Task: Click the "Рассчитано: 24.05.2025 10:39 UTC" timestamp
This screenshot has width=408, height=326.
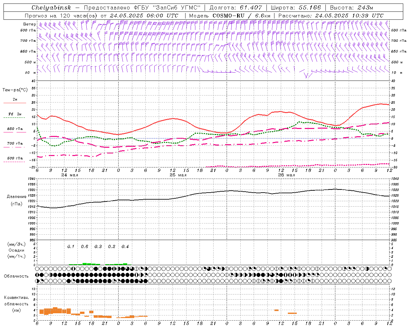Action: click(331, 16)
